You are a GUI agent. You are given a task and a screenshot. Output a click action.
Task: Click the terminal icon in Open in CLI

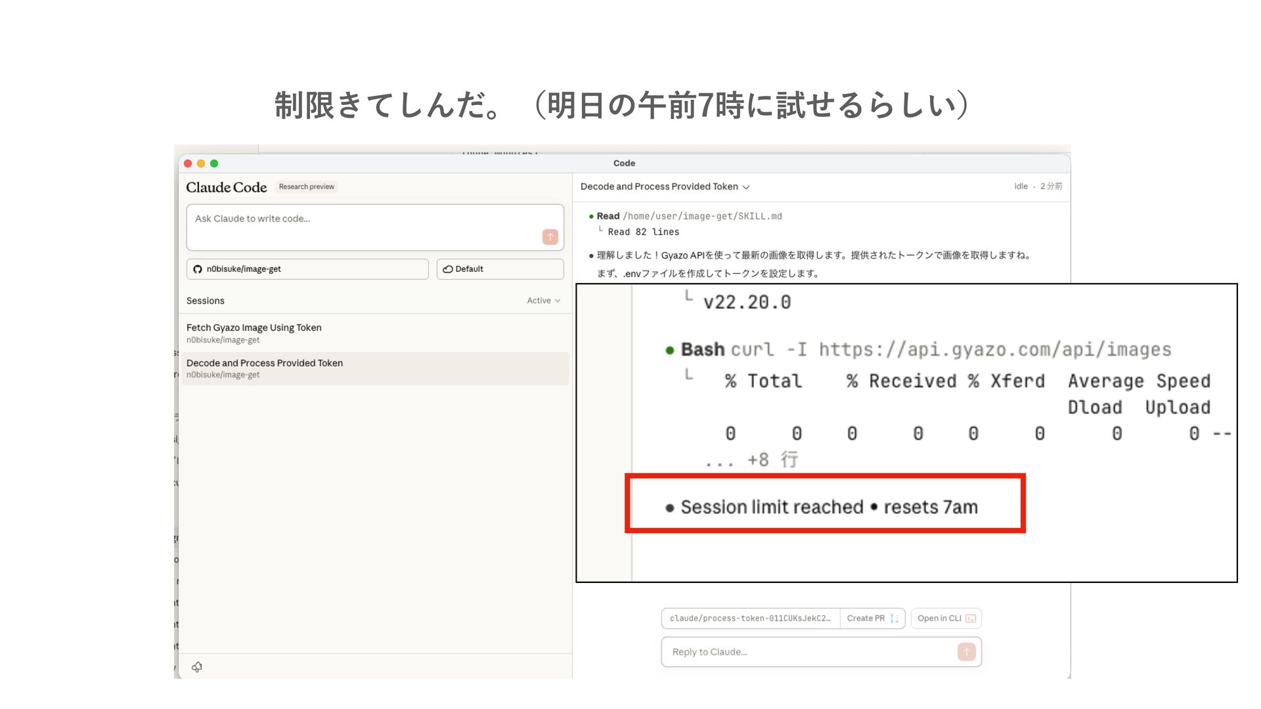pyautogui.click(x=971, y=618)
